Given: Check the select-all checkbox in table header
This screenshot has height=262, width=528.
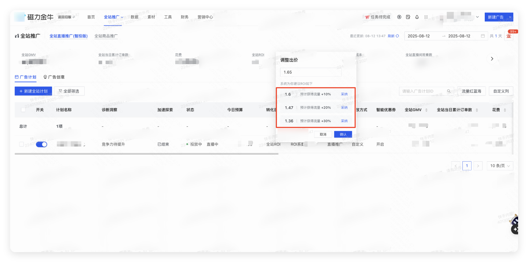Looking at the screenshot, I should click(x=23, y=110).
